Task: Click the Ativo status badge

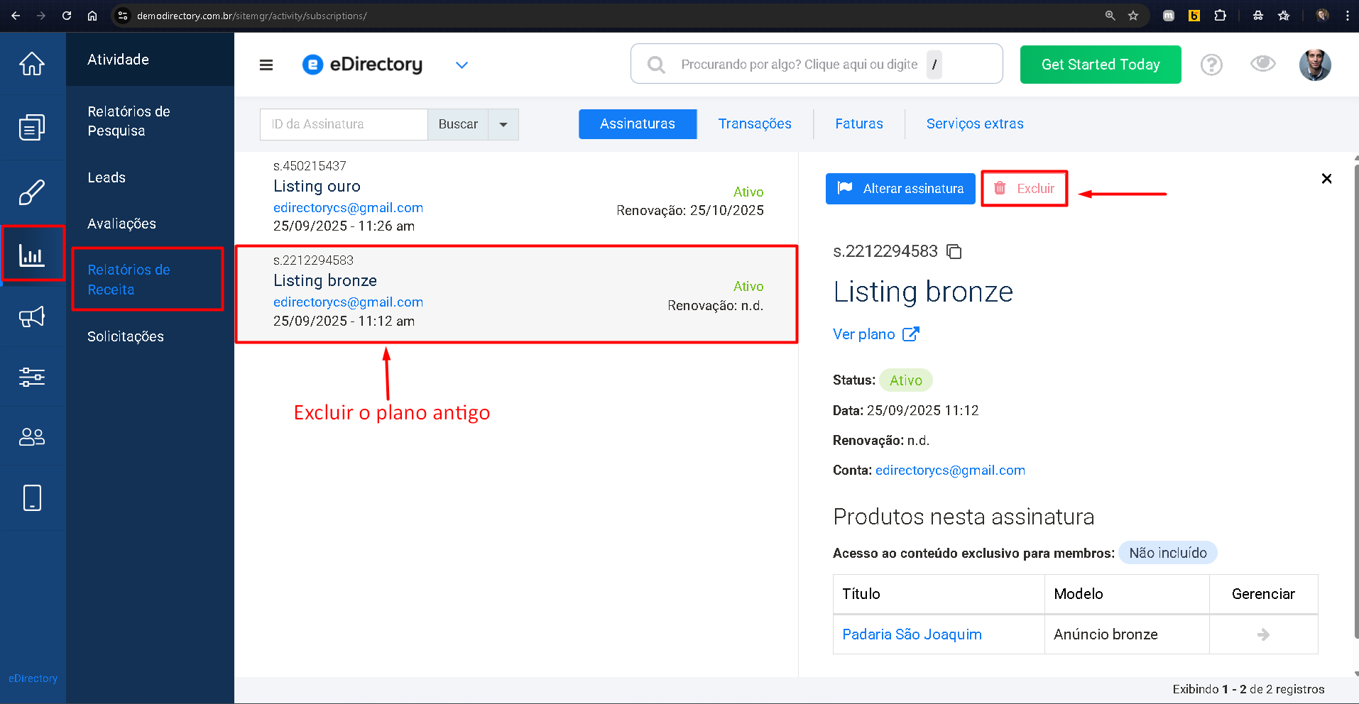Action: point(906,380)
